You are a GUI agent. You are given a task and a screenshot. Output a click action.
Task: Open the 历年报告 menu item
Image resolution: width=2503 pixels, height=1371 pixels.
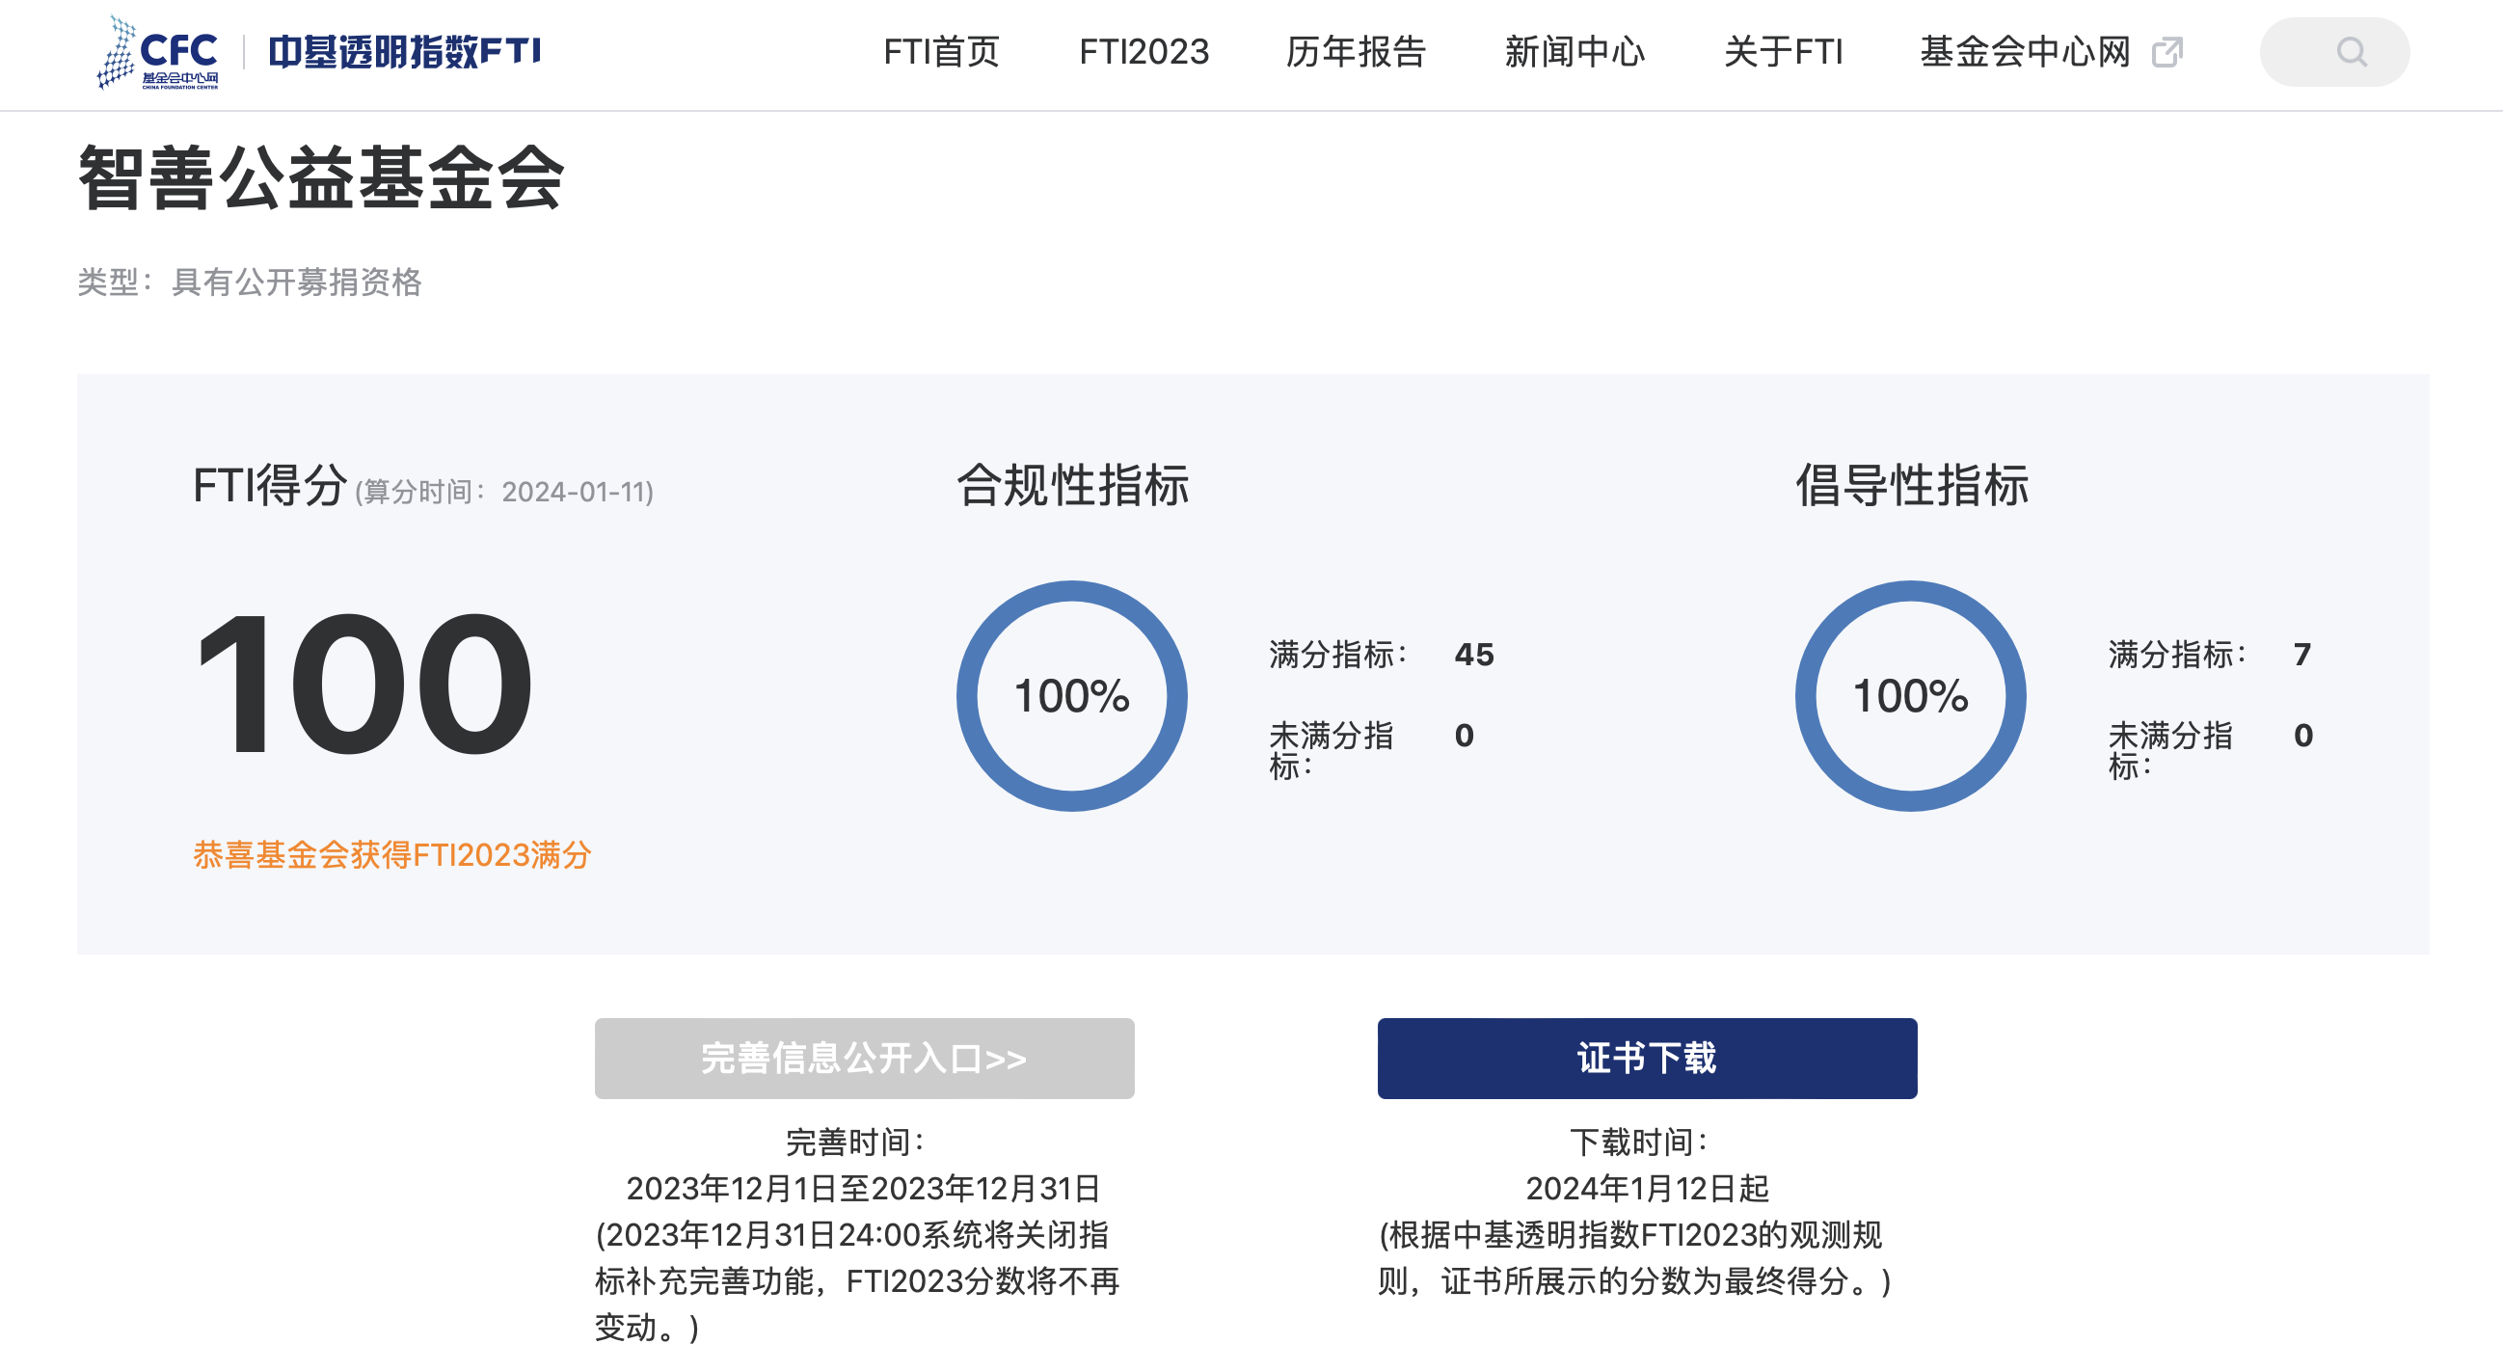click(1356, 51)
